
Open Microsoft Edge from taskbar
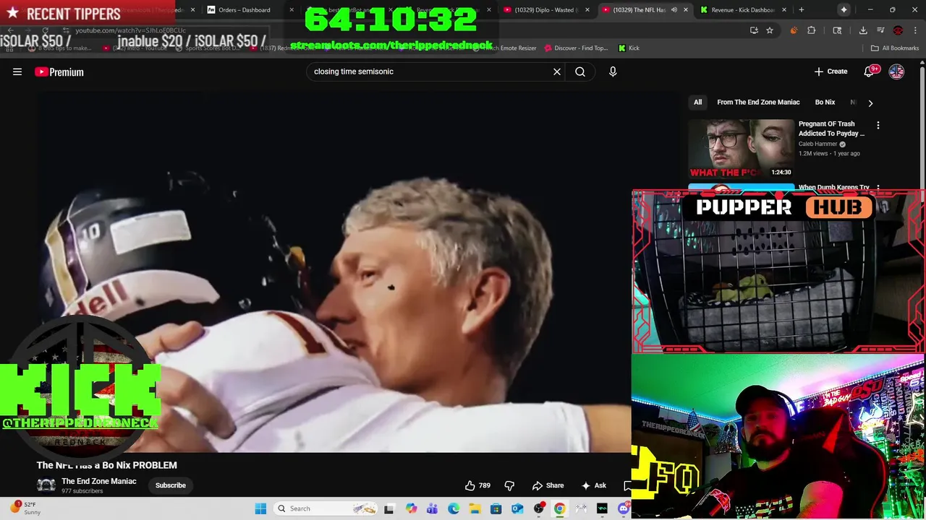pos(454,508)
